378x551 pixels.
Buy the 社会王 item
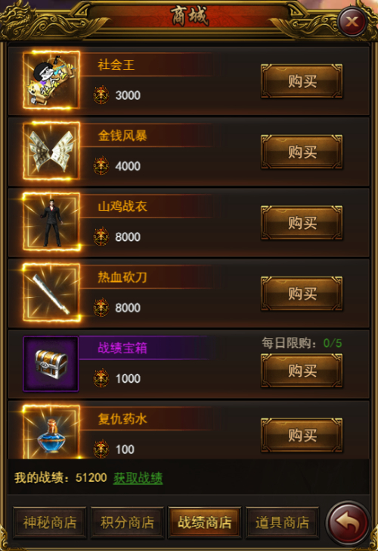point(302,81)
